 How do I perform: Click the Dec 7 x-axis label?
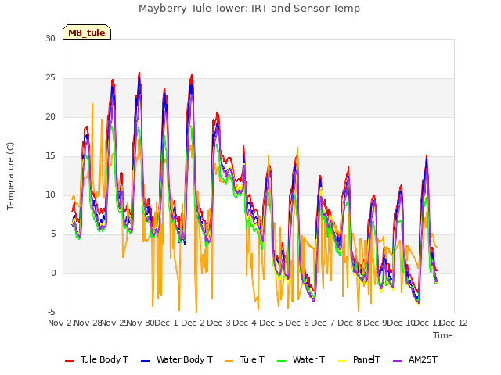pyautogui.click(x=323, y=323)
